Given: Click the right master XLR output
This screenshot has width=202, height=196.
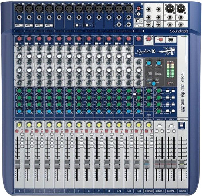Looking at the screenshot, I should (x=181, y=8).
